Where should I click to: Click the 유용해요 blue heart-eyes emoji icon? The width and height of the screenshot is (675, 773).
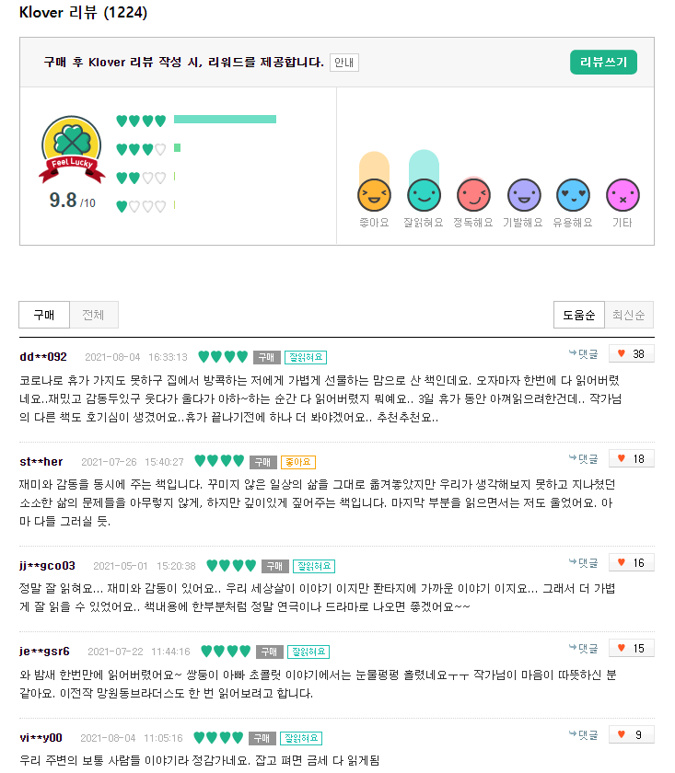click(573, 195)
